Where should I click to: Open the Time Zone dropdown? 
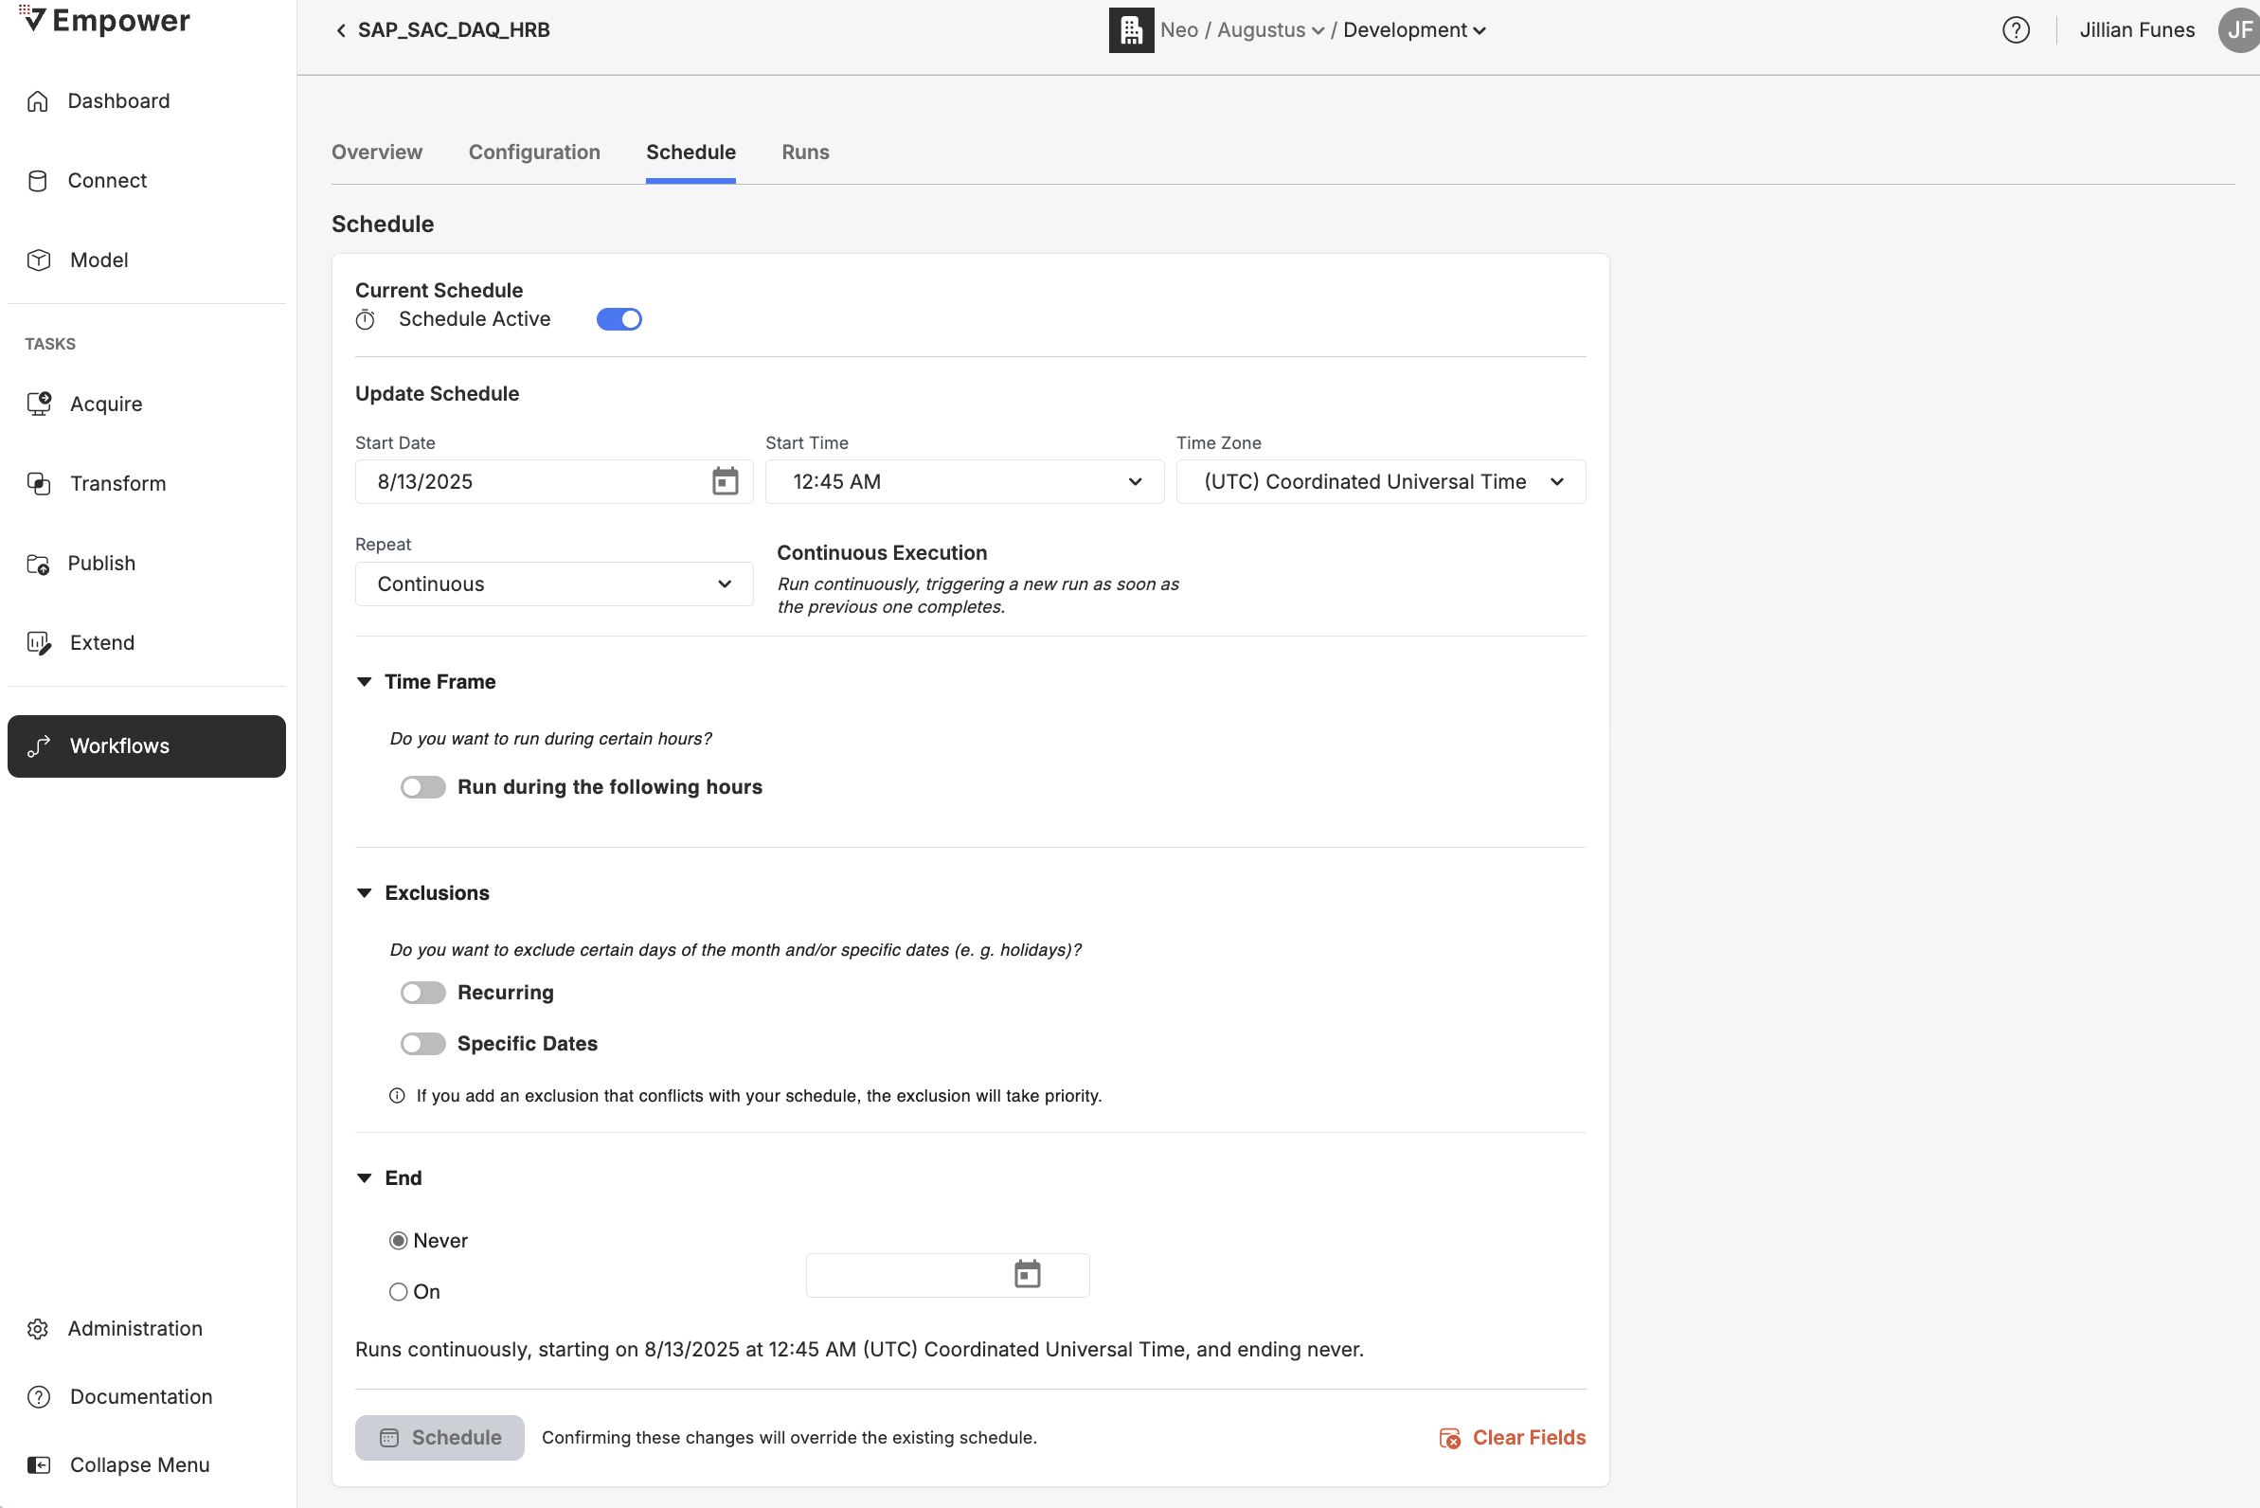[1380, 481]
